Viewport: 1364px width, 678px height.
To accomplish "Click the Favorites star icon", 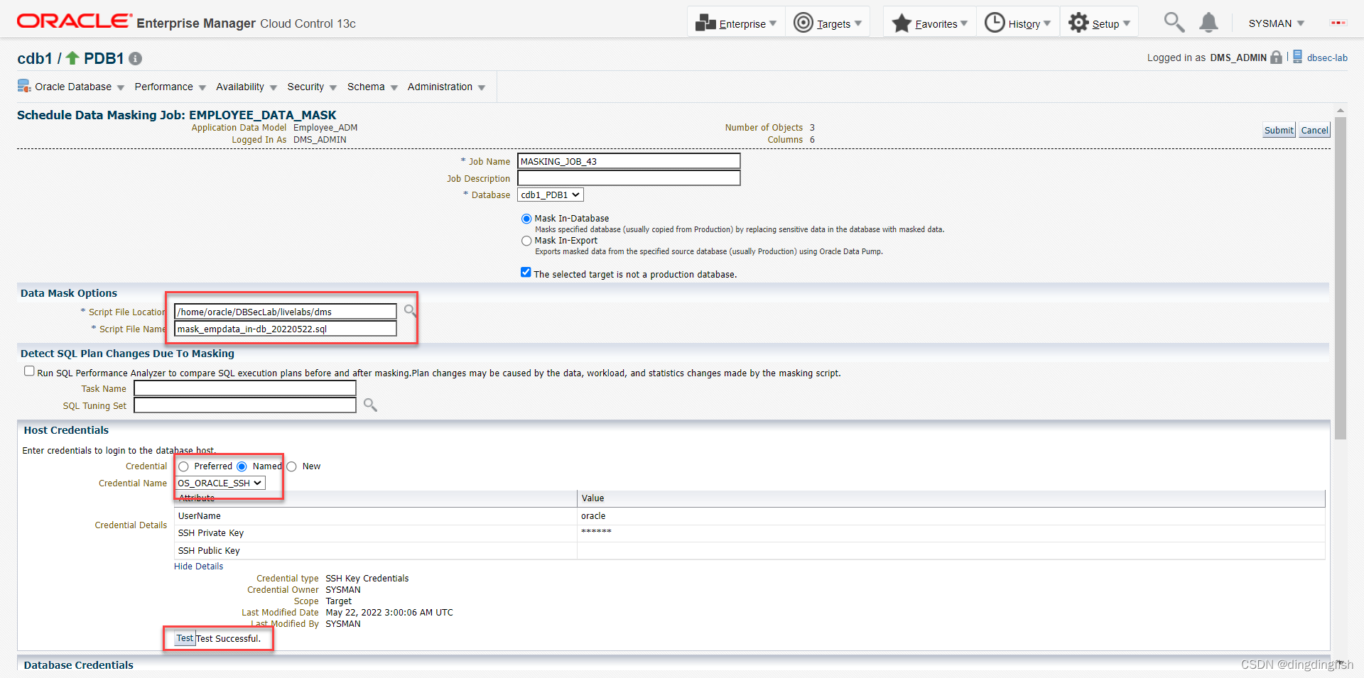I will click(x=902, y=23).
